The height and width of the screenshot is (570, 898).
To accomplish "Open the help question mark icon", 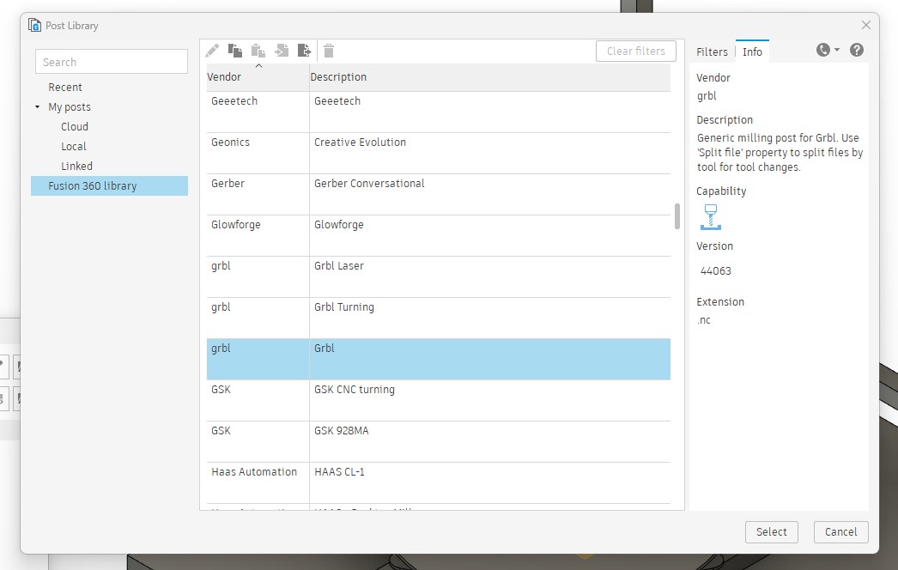I will coord(857,50).
